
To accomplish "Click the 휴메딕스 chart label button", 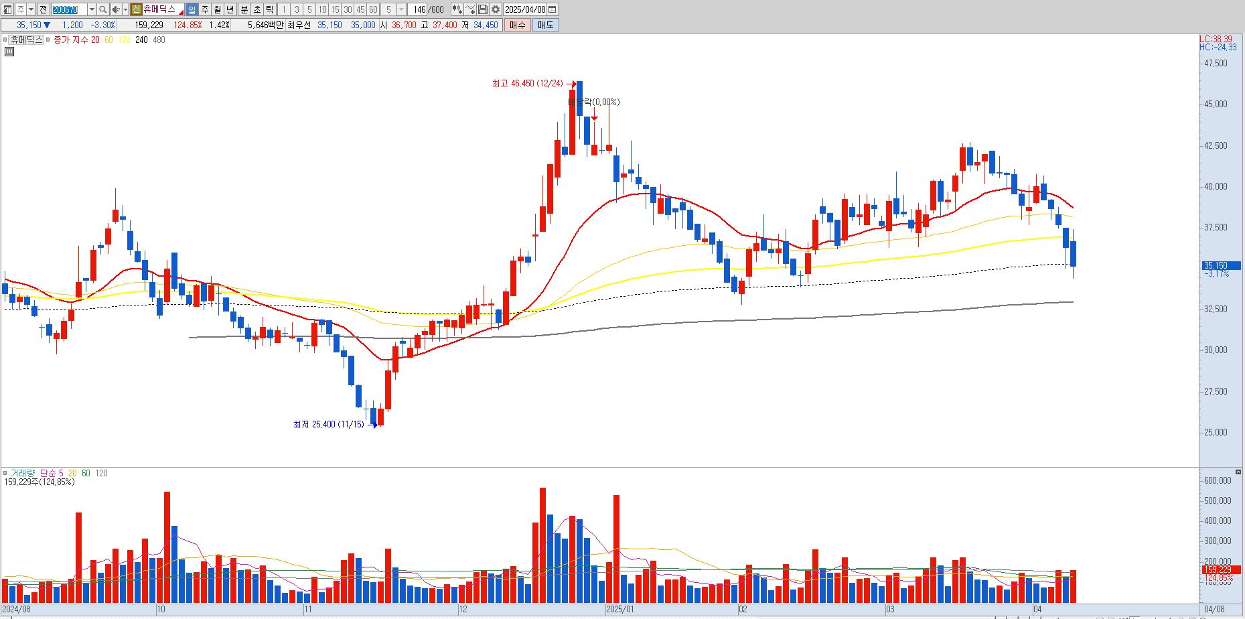I will tap(26, 40).
